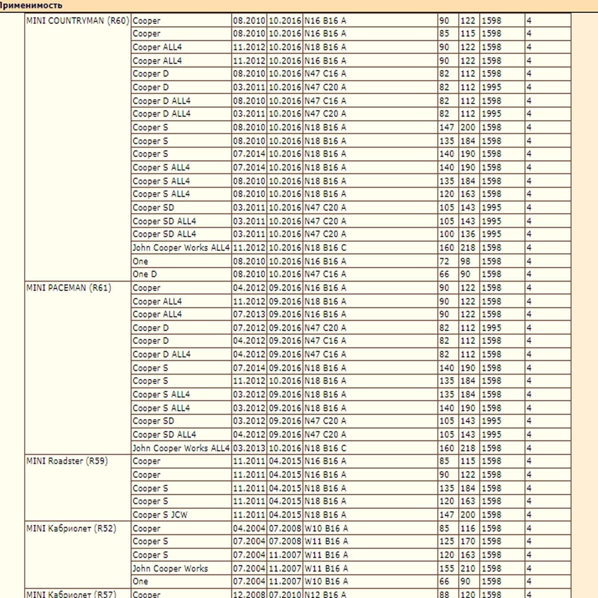Select the 210 horsepower value cell

pos(468,568)
